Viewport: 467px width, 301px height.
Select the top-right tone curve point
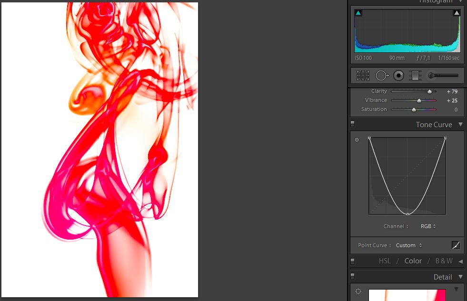coord(445,138)
